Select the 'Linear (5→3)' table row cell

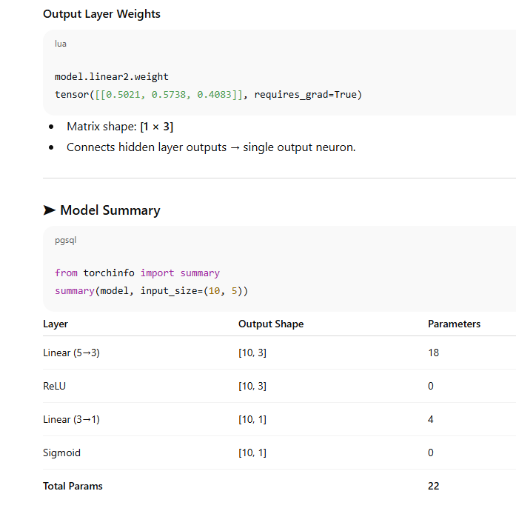[x=71, y=353]
